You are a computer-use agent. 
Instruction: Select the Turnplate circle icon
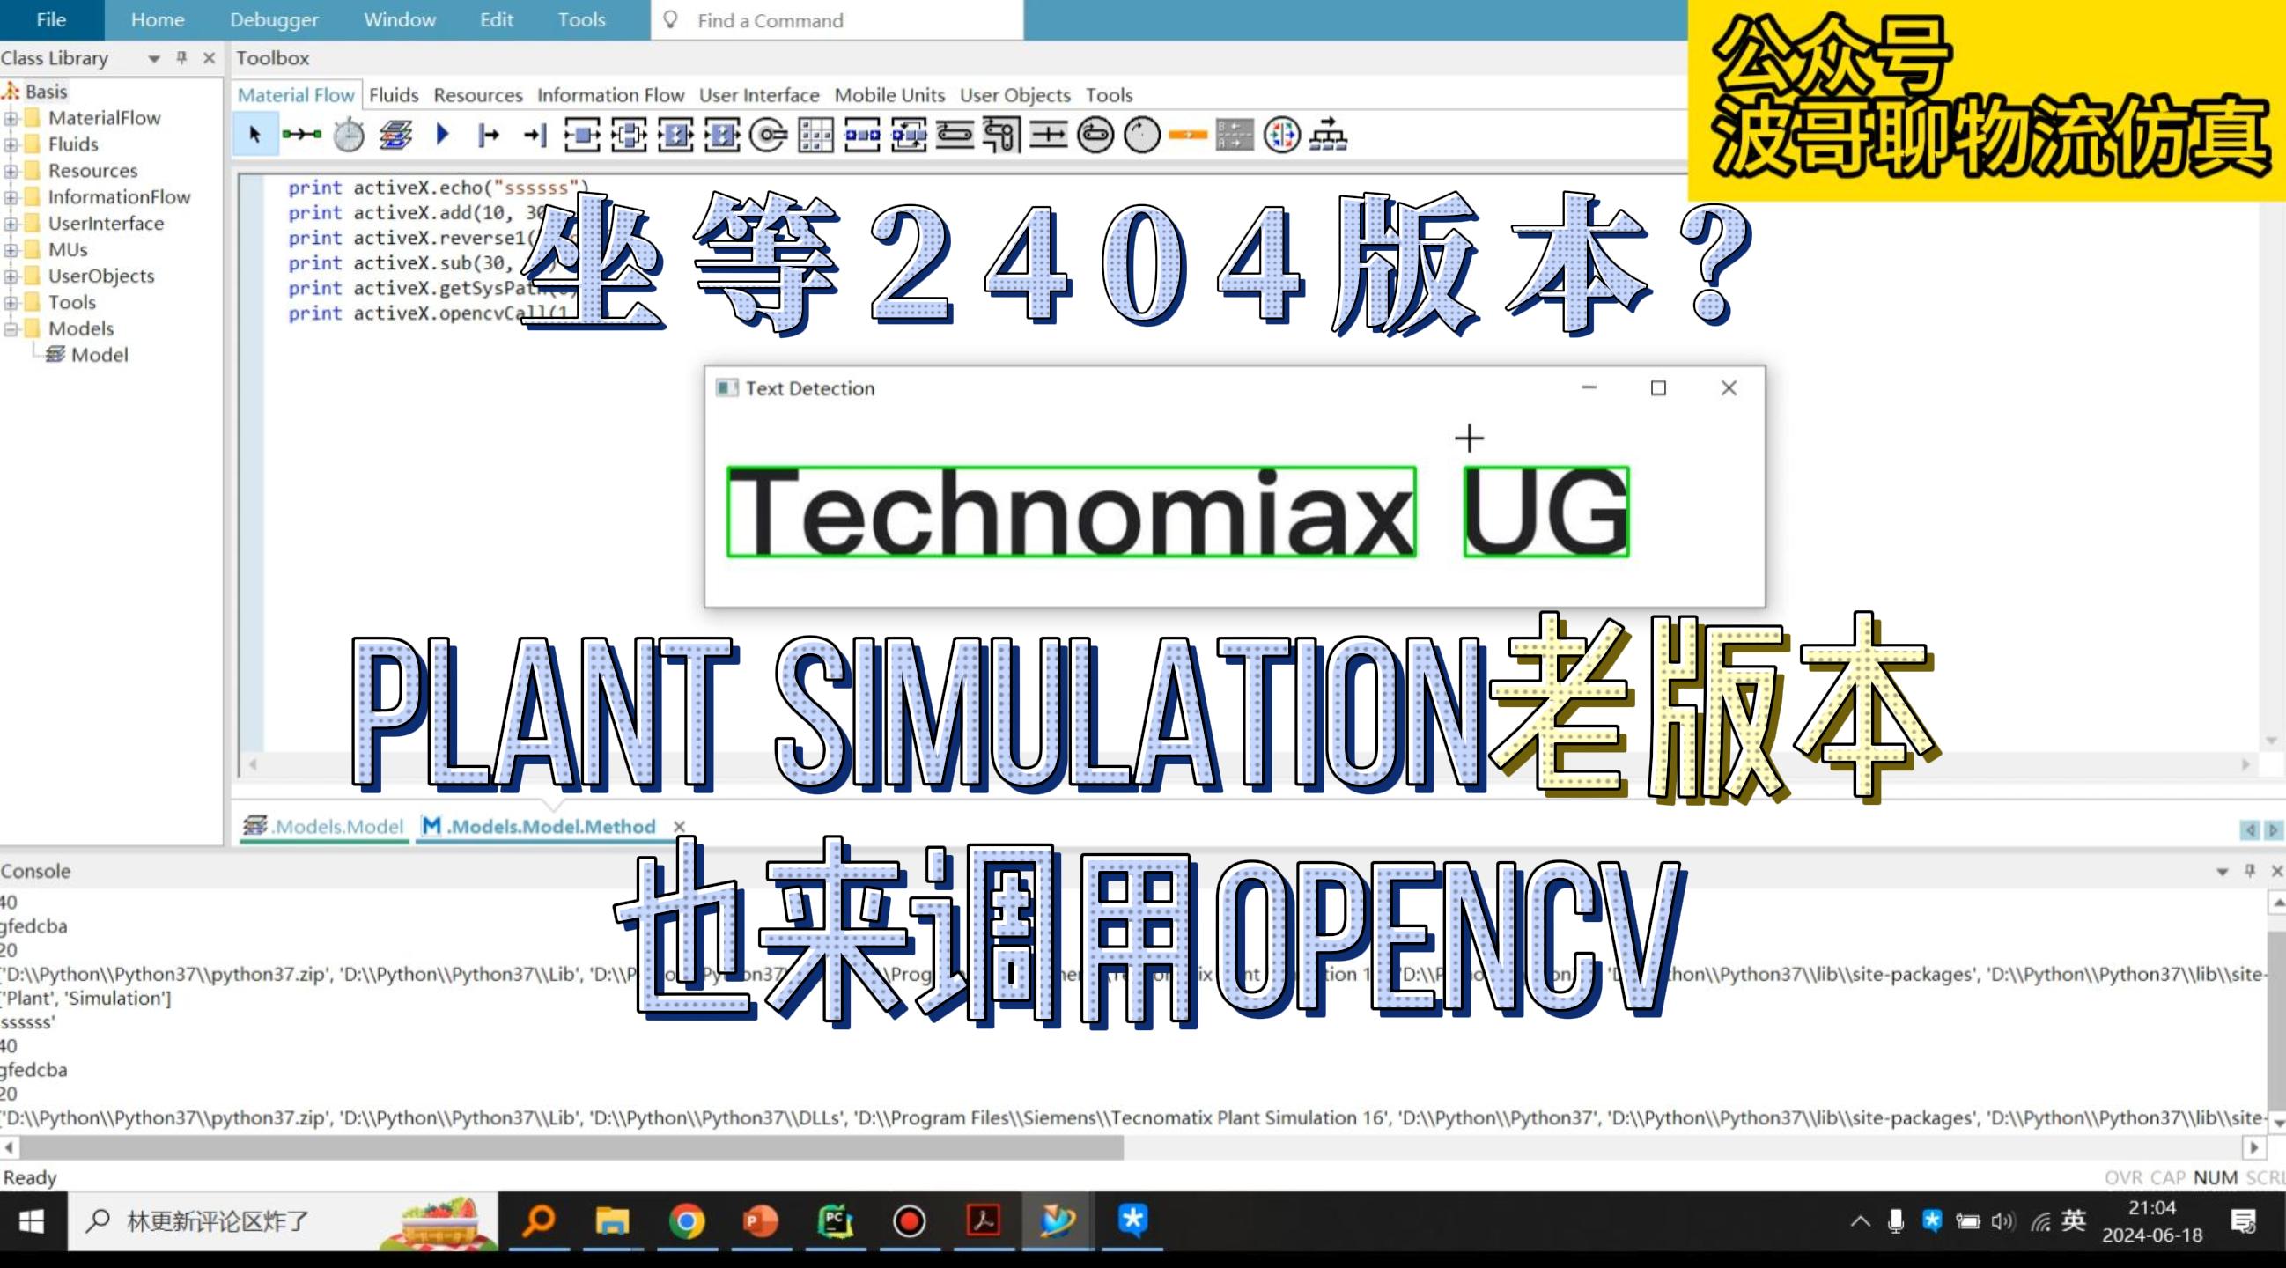click(1142, 135)
